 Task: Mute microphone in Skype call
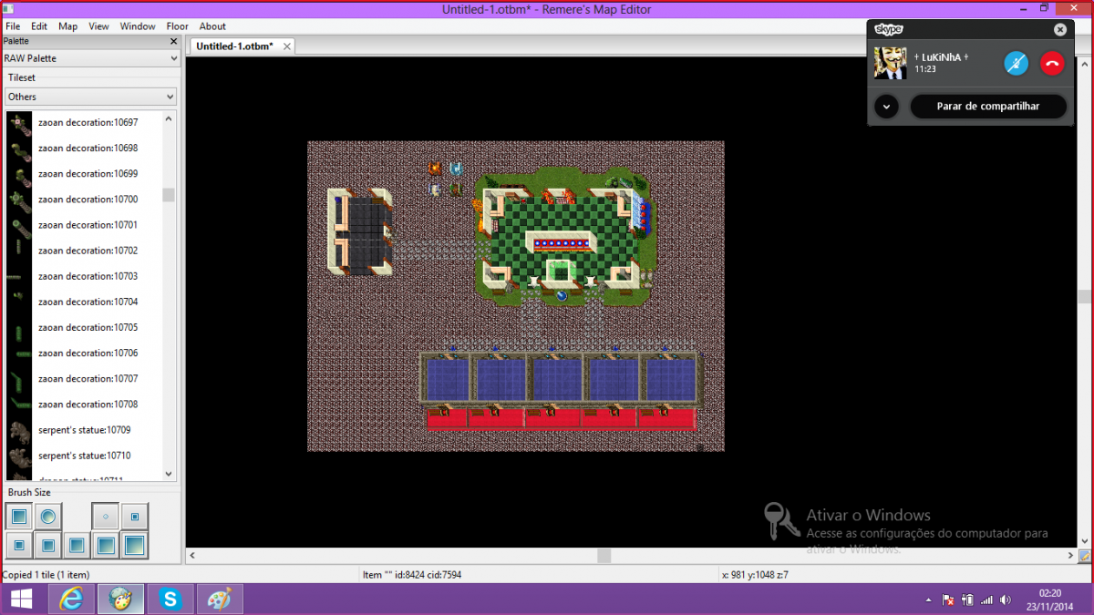1016,63
